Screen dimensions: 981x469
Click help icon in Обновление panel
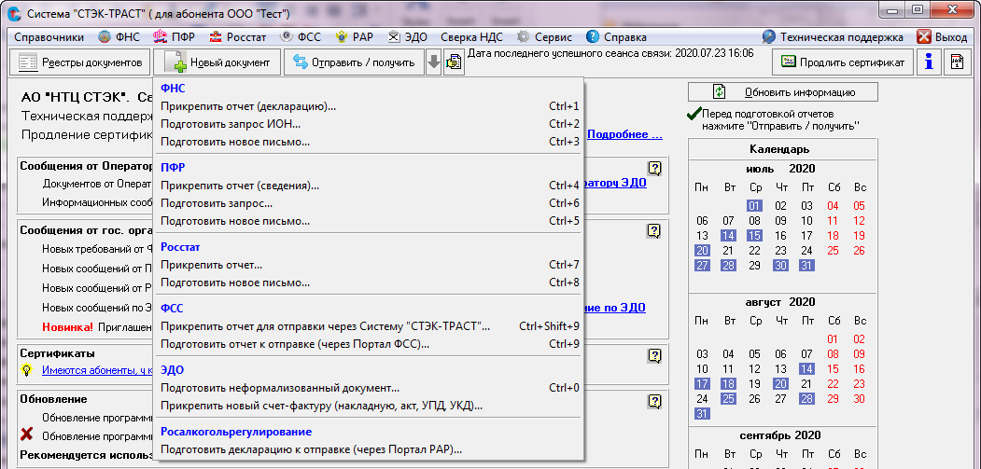(x=653, y=401)
